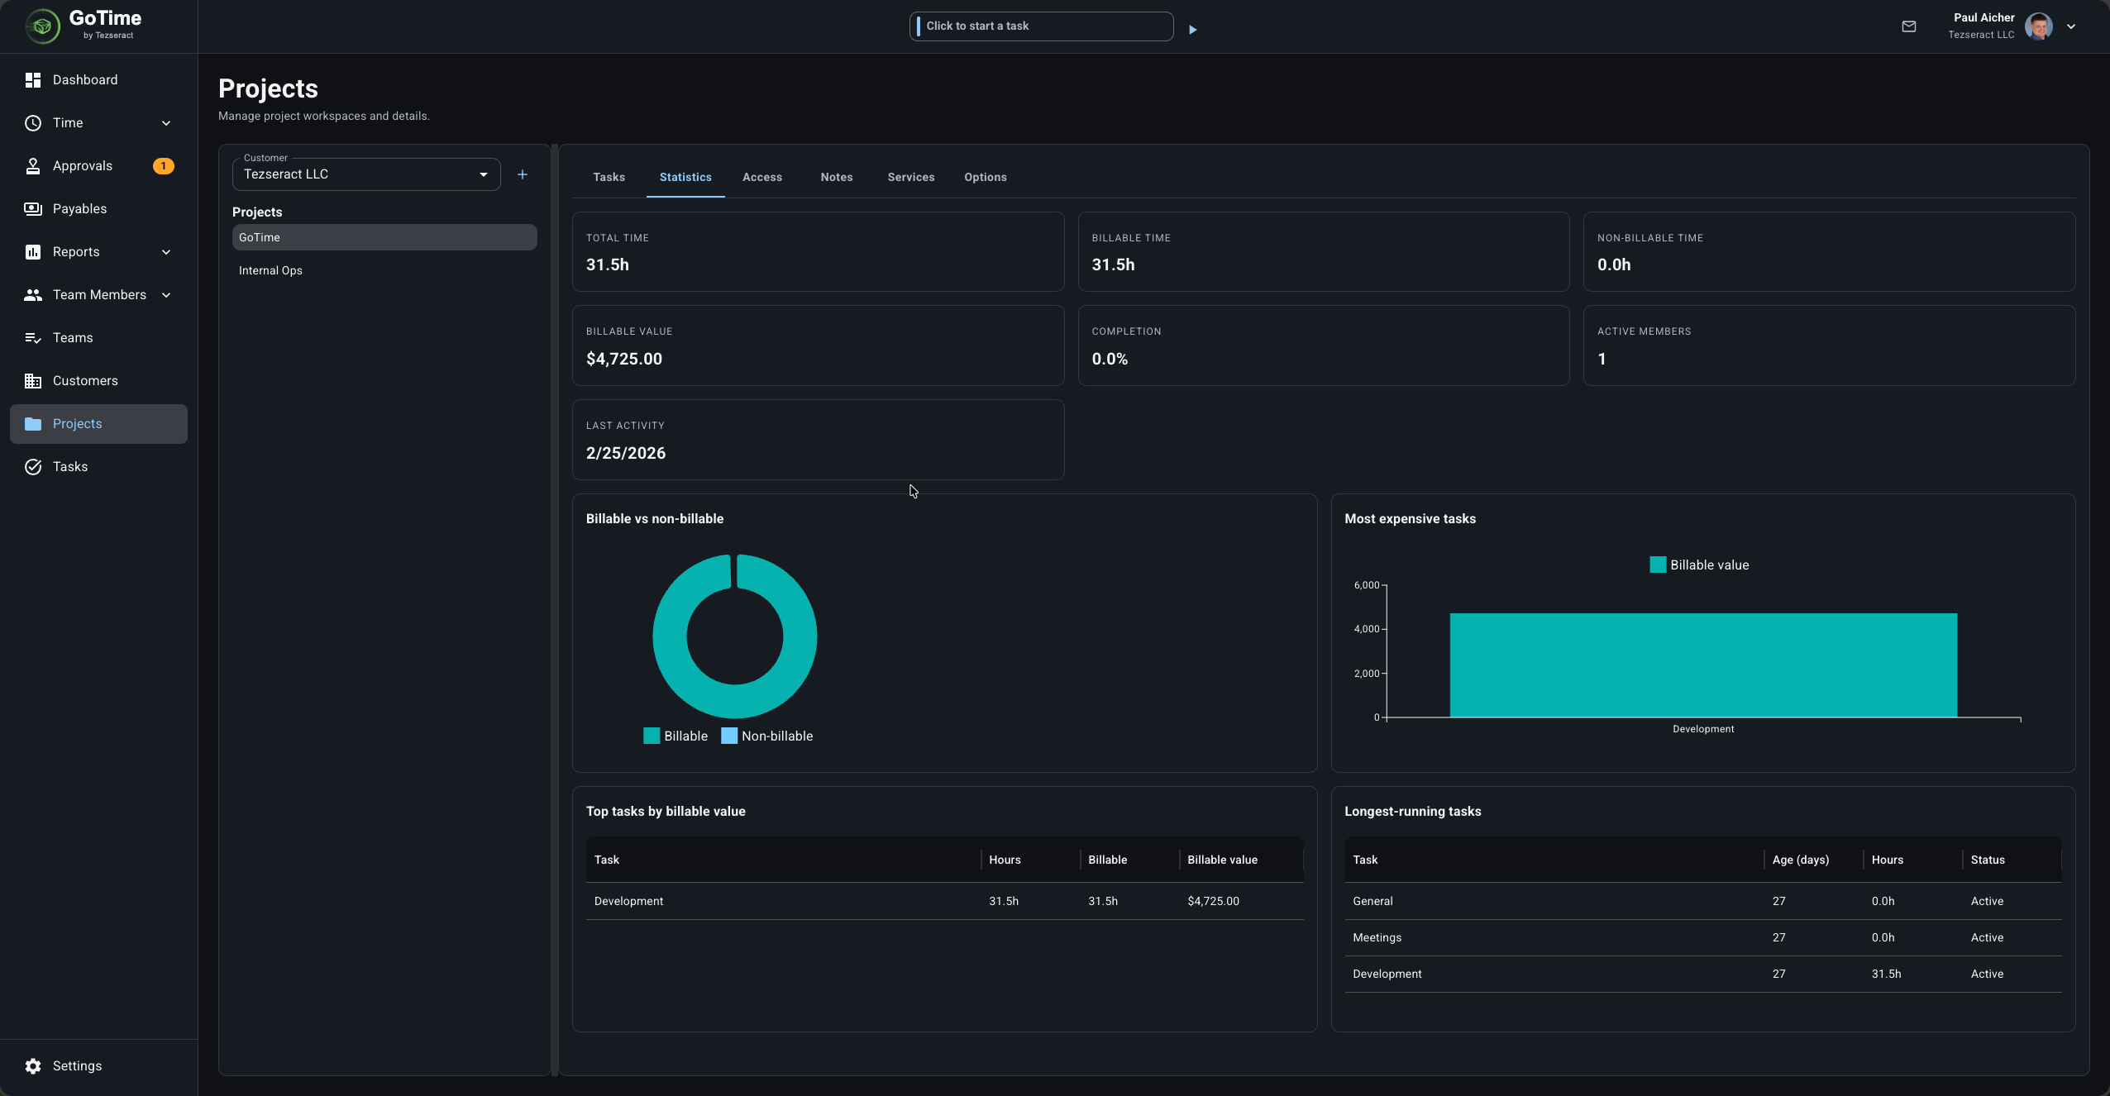Image resolution: width=2110 pixels, height=1096 pixels.
Task: Expand the Team Members chevron
Action: (x=166, y=295)
